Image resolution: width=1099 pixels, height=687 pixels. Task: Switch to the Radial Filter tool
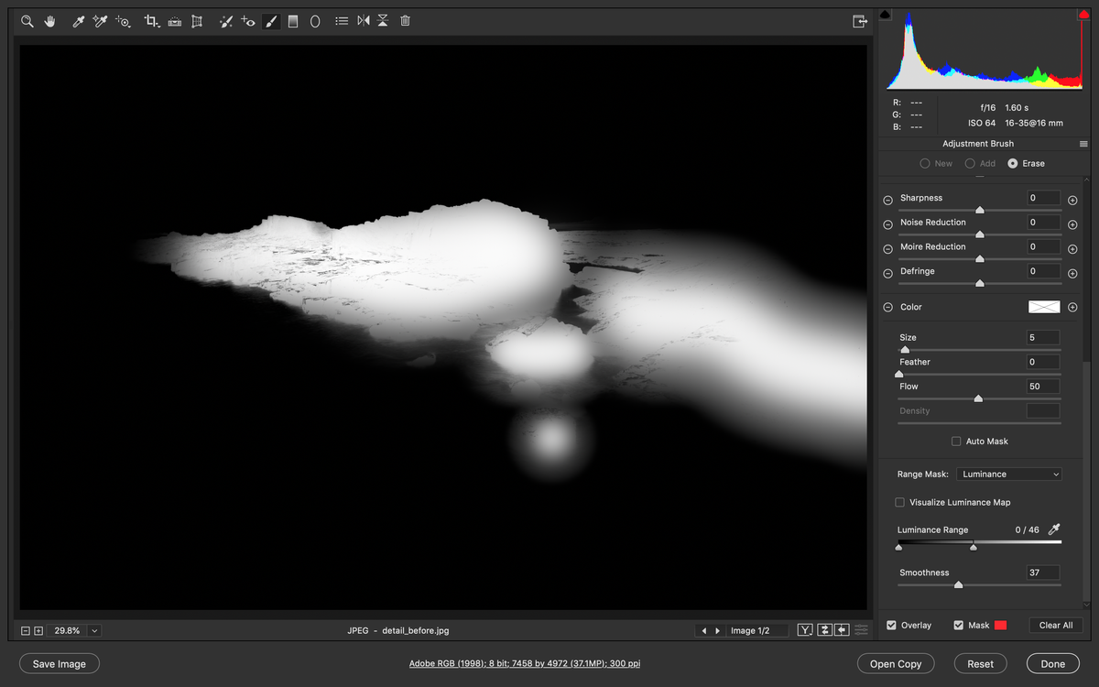point(314,20)
